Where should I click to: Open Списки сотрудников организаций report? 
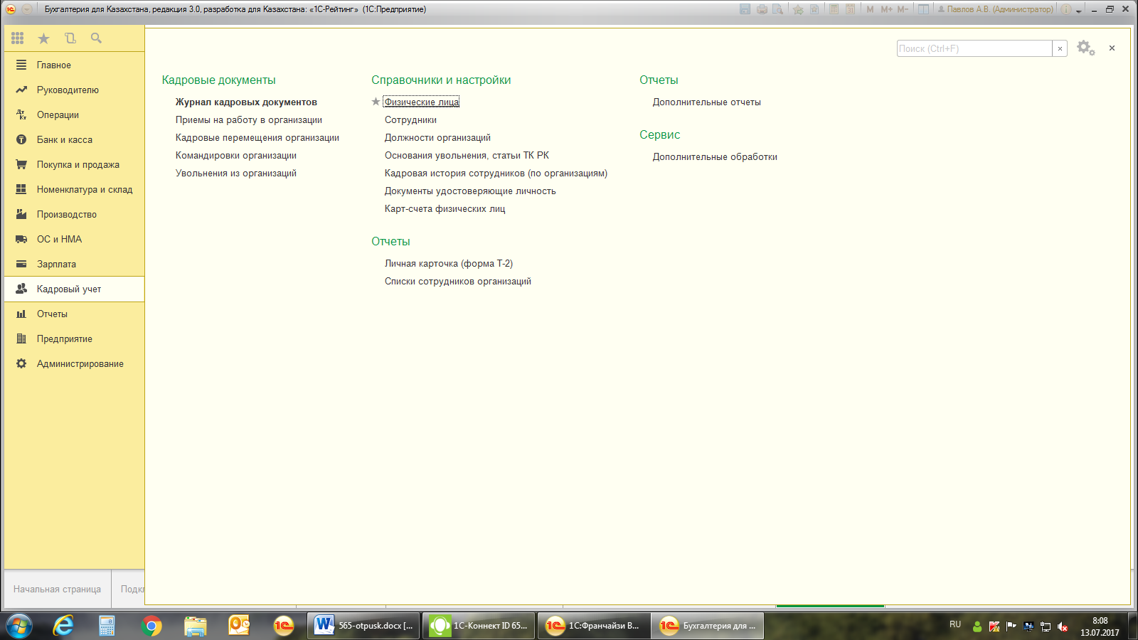(x=458, y=282)
